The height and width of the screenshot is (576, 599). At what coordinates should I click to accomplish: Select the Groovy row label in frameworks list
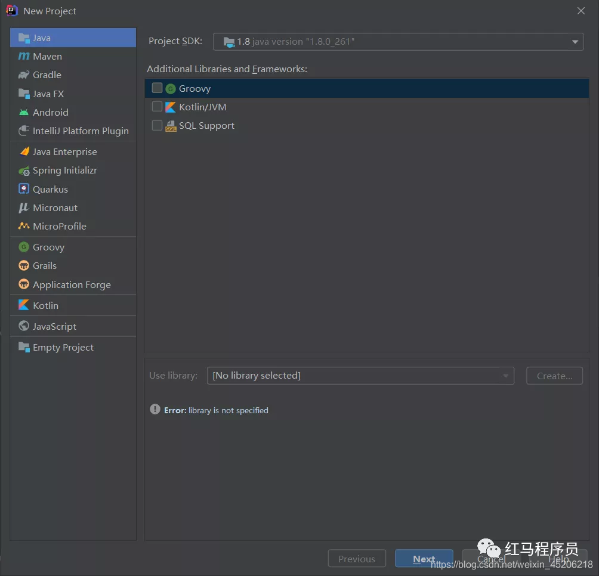point(195,89)
